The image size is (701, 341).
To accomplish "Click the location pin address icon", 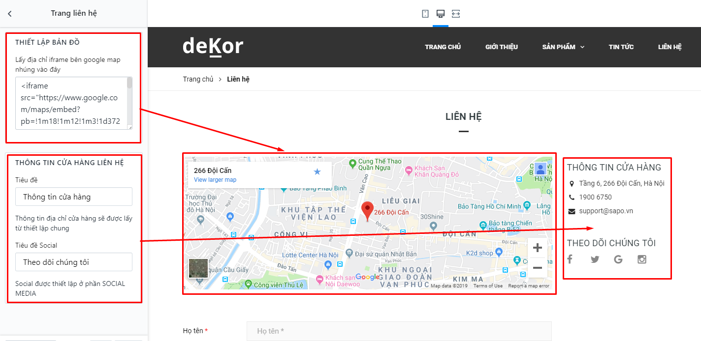I will tap(572, 183).
